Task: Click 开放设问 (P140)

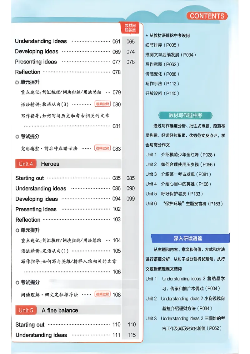Action: point(162,93)
